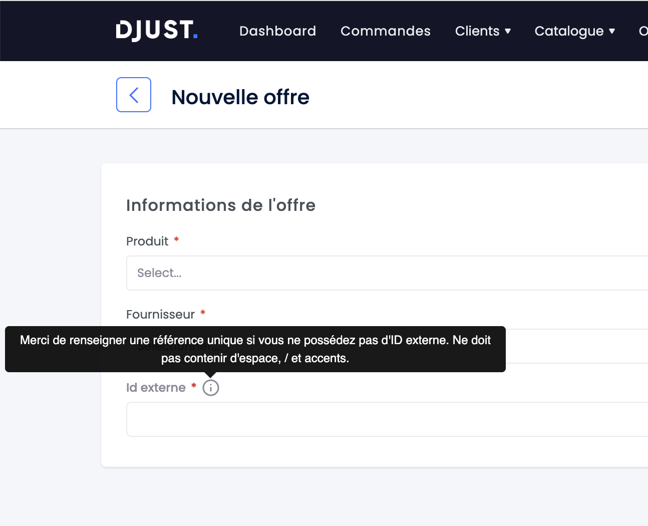
Task: Open the Commandes menu item
Action: [386, 31]
